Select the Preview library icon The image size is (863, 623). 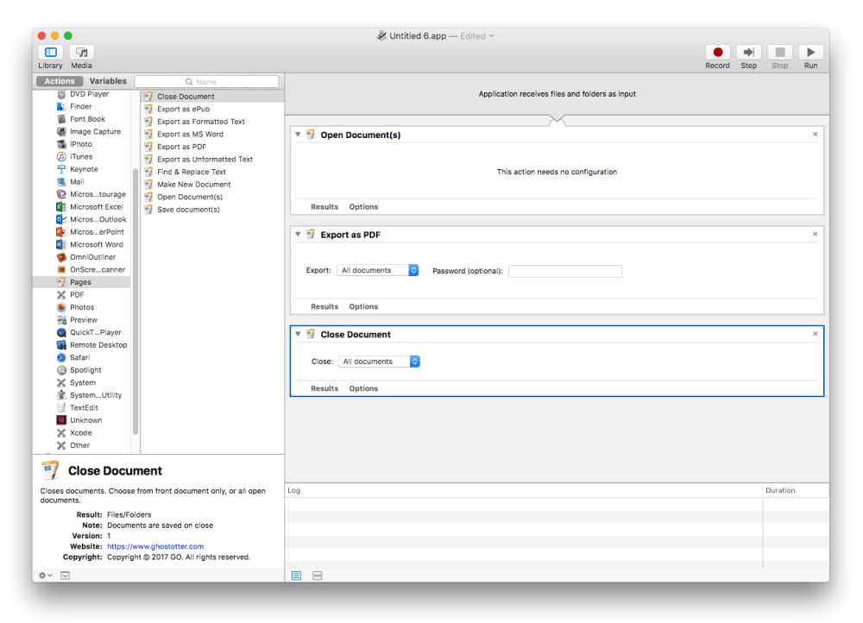(x=61, y=320)
